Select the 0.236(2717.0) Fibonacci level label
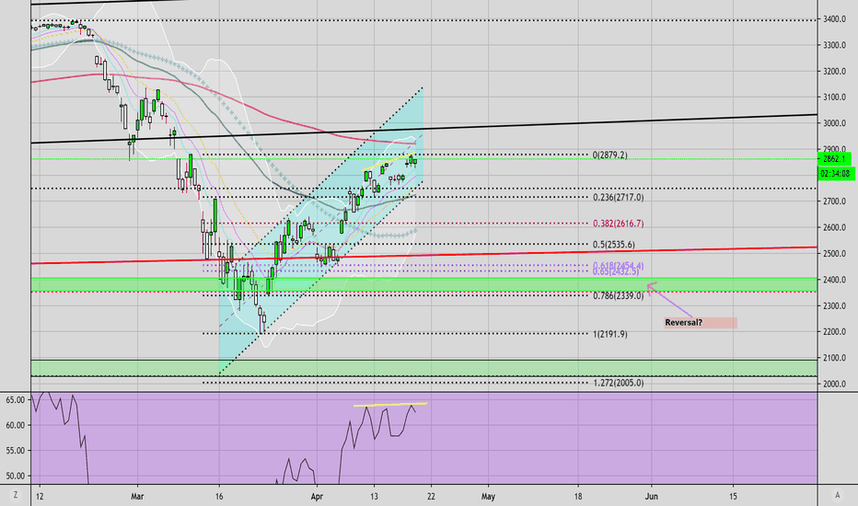Image resolution: width=858 pixels, height=506 pixels. click(x=619, y=198)
